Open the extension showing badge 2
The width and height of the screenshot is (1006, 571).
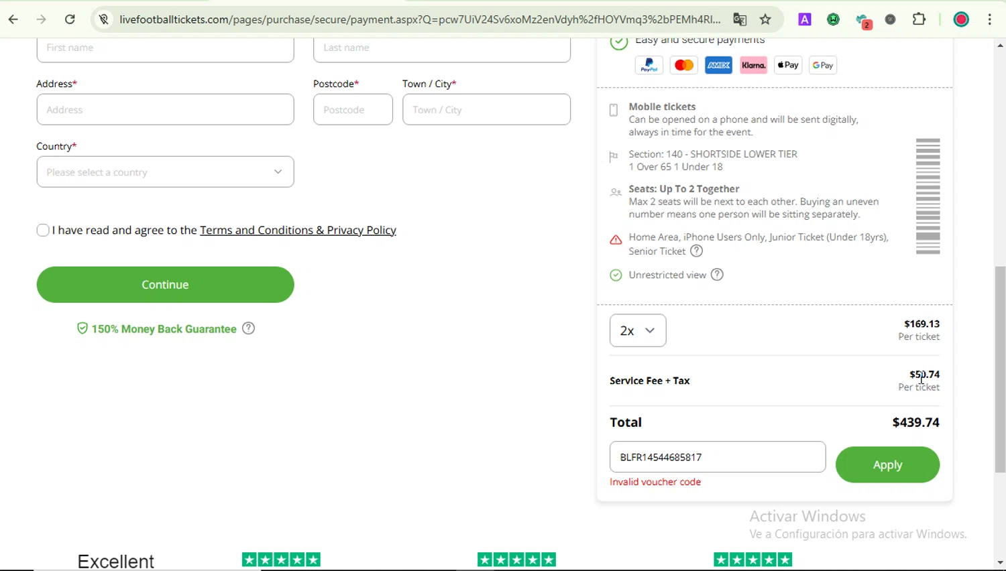coord(864,21)
